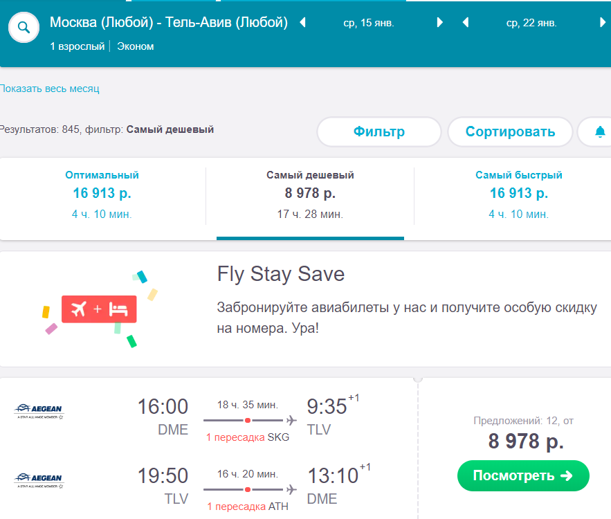This screenshot has width=611, height=519.
Task: Click the search magnifier icon
Action: click(x=24, y=28)
